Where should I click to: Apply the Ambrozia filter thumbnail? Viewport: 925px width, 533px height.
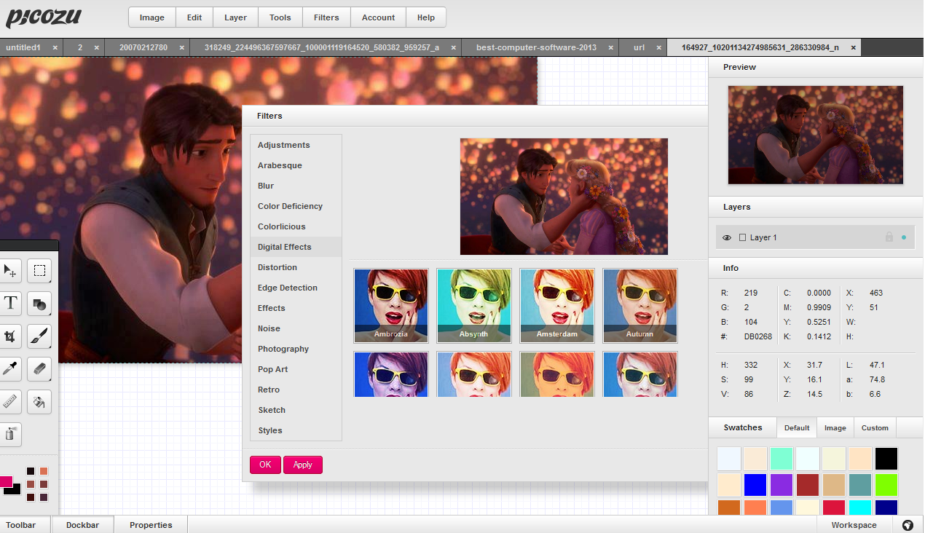391,306
